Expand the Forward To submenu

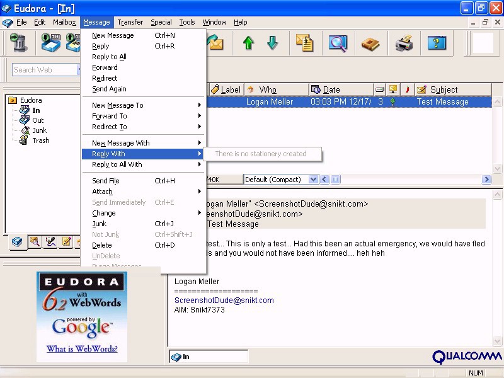click(144, 116)
